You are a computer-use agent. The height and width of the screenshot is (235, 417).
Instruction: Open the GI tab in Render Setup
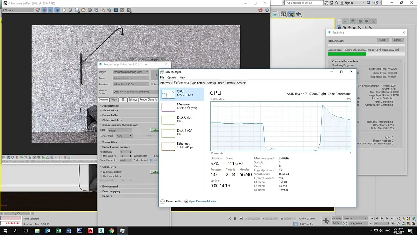pyautogui.click(x=123, y=99)
